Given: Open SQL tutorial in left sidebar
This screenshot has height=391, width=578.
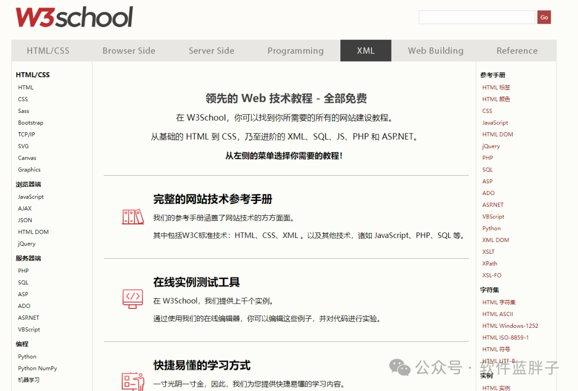Looking at the screenshot, I should (x=23, y=283).
